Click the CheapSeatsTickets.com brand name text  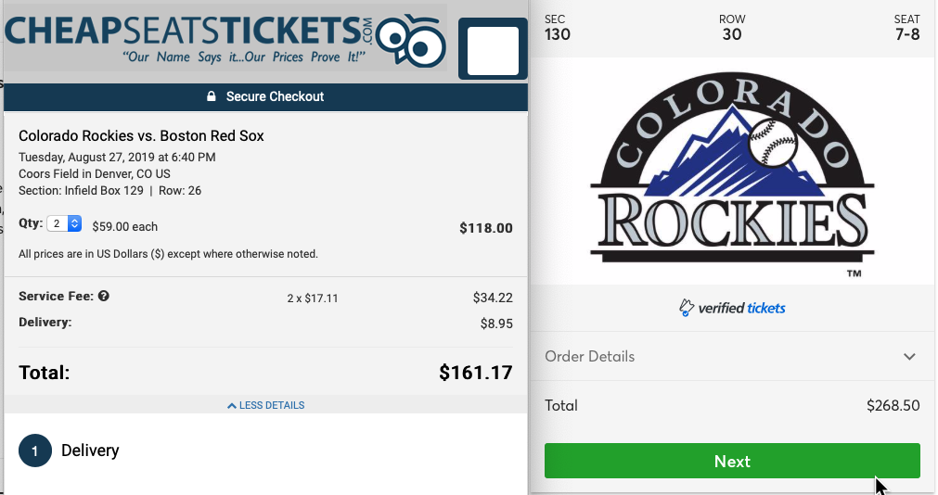(x=187, y=32)
